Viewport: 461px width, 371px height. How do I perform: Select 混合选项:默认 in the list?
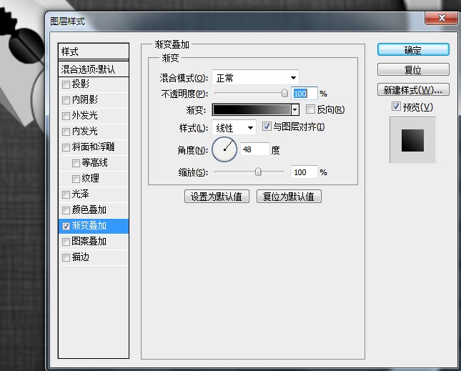(94, 69)
